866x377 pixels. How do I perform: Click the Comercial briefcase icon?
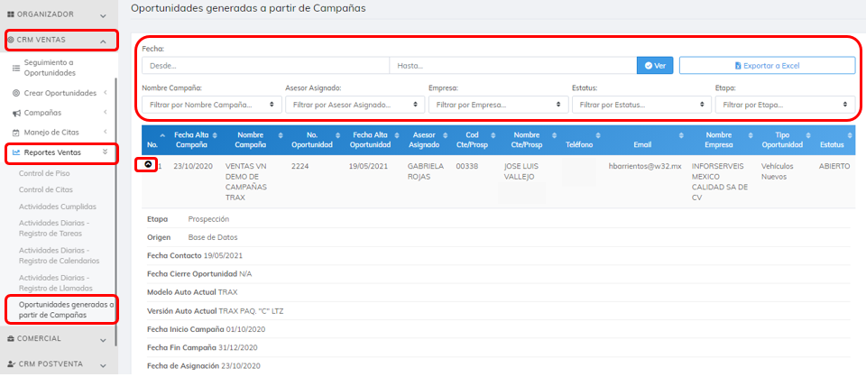[11, 339]
